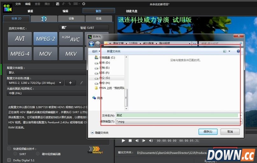This screenshot has height=163, width=257.
Task: Select the SVRT radio button
Action: tap(15, 154)
